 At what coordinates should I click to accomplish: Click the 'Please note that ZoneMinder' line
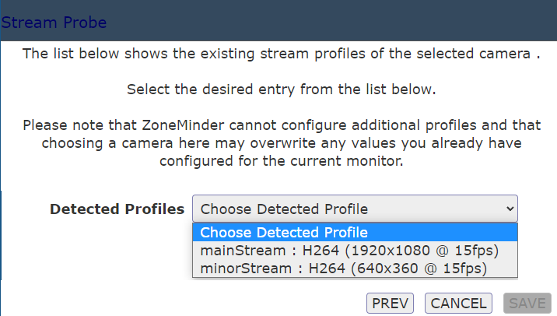(x=282, y=125)
